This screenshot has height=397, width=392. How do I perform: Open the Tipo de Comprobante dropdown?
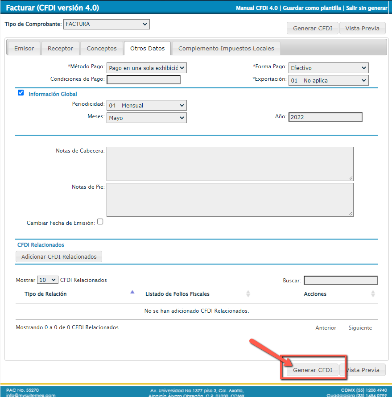point(107,24)
